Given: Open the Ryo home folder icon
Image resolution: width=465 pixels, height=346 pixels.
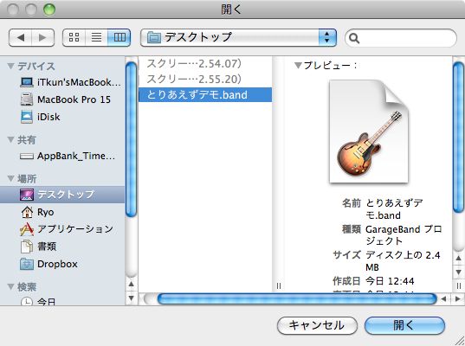Looking at the screenshot, I should [27, 212].
